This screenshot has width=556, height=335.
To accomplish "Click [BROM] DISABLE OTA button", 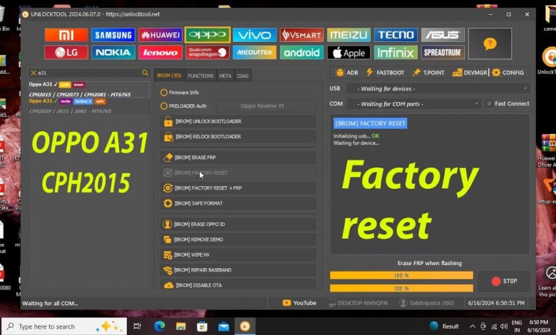I will coord(238,284).
